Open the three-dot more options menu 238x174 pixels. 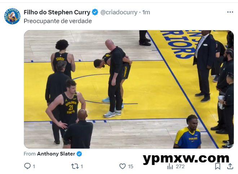tap(230, 12)
